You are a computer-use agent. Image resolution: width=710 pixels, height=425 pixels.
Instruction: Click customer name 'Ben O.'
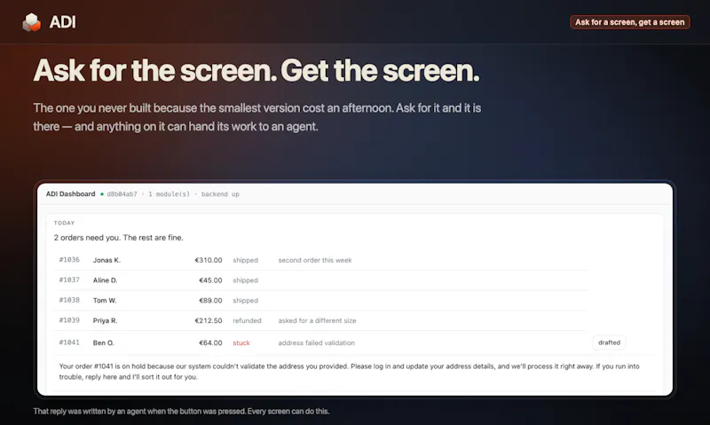(104, 343)
